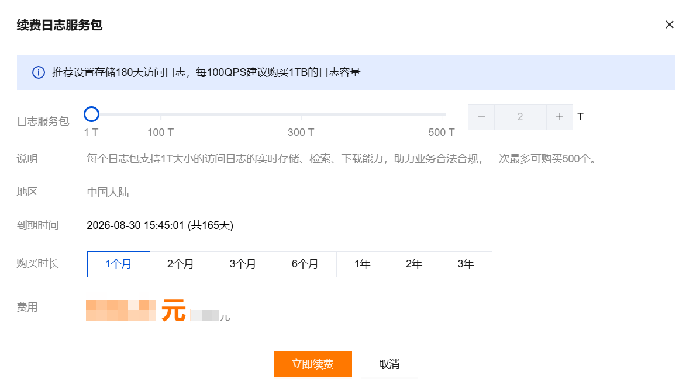Select 2年 purchase duration
693x390 pixels.
pos(413,264)
